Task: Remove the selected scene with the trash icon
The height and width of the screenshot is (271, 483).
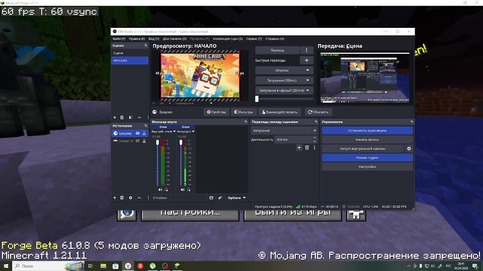Action: pos(122,117)
